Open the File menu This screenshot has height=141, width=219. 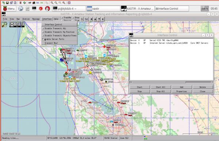click(x=5, y=19)
